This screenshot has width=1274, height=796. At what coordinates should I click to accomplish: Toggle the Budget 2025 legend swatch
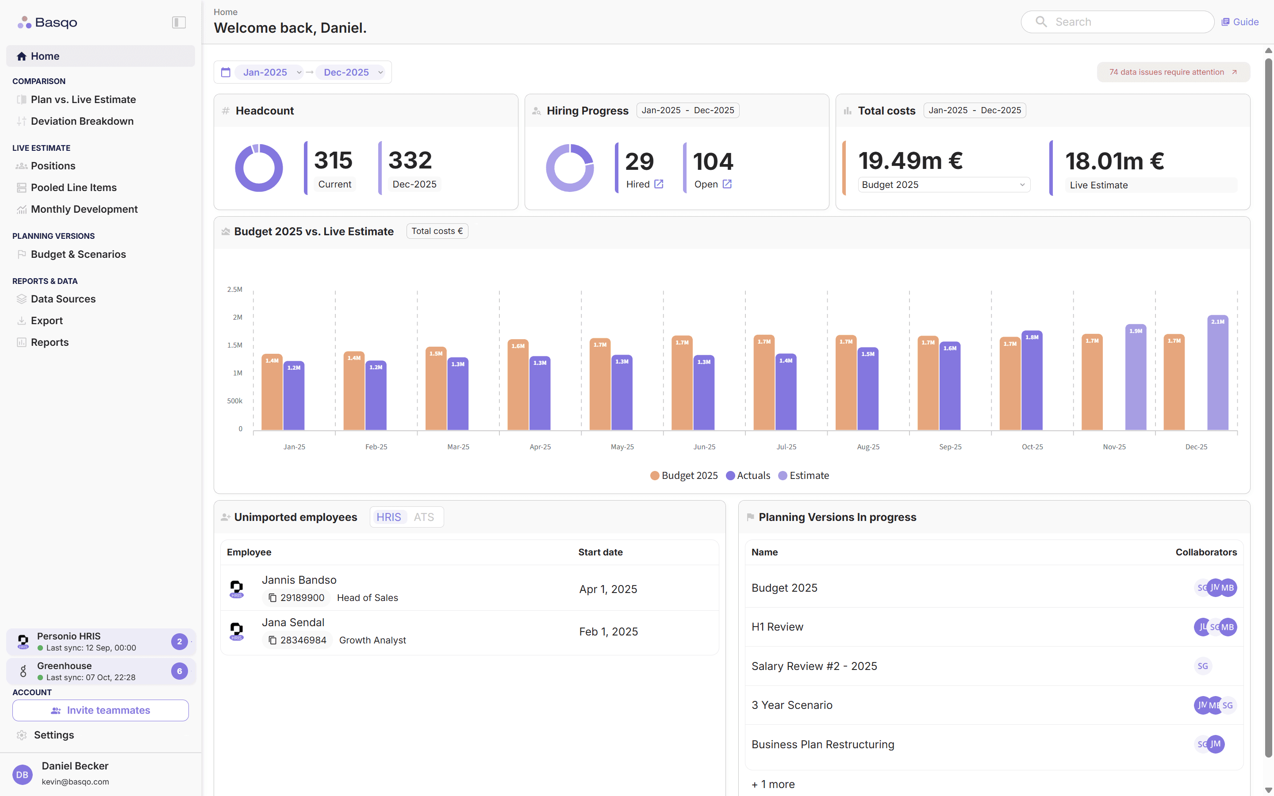coord(655,475)
